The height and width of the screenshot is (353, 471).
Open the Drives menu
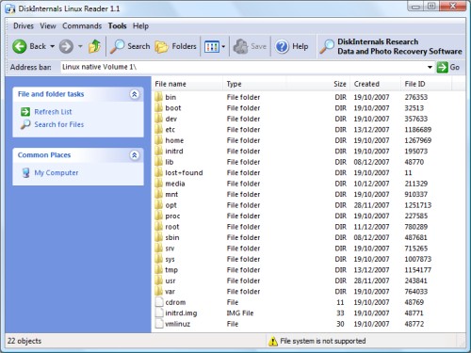(24, 26)
